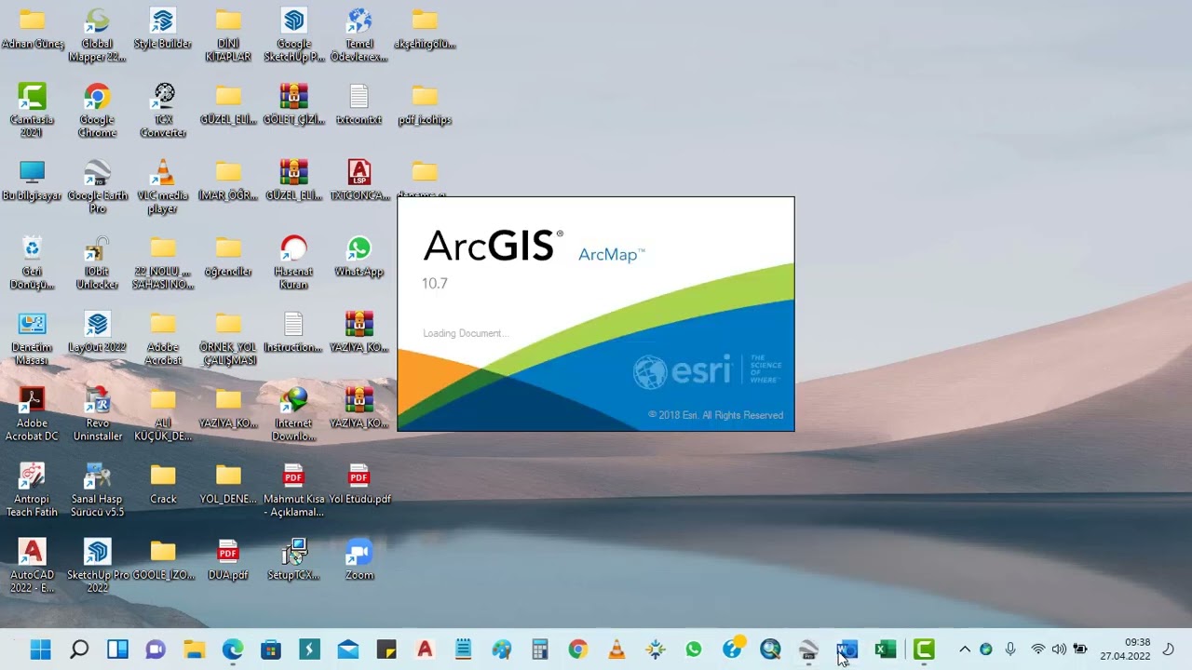Switch to Word in the taskbar

pos(847,650)
